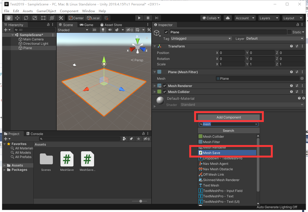The width and height of the screenshot is (308, 212).
Task: Open the Tag Untagged dropdown
Action: coord(201,38)
